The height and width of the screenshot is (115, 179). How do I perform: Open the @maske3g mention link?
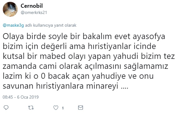[13, 25]
